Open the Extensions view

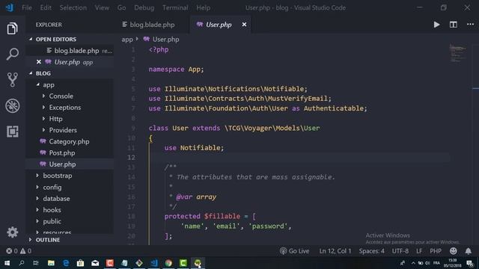click(12, 132)
